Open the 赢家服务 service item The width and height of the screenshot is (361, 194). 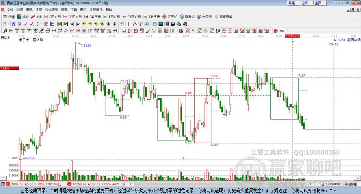click(x=223, y=17)
